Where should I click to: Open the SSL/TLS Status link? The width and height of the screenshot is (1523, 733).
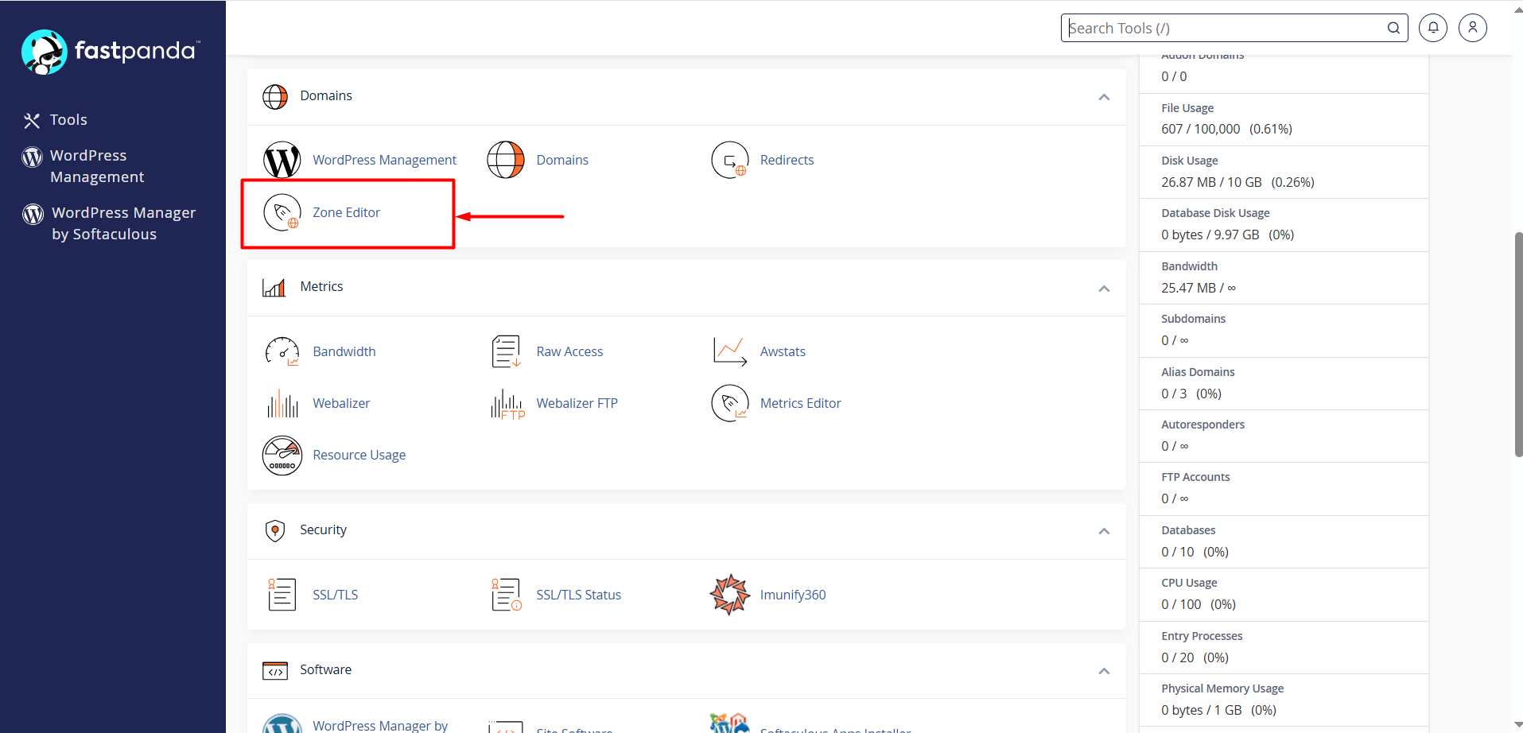coord(578,595)
